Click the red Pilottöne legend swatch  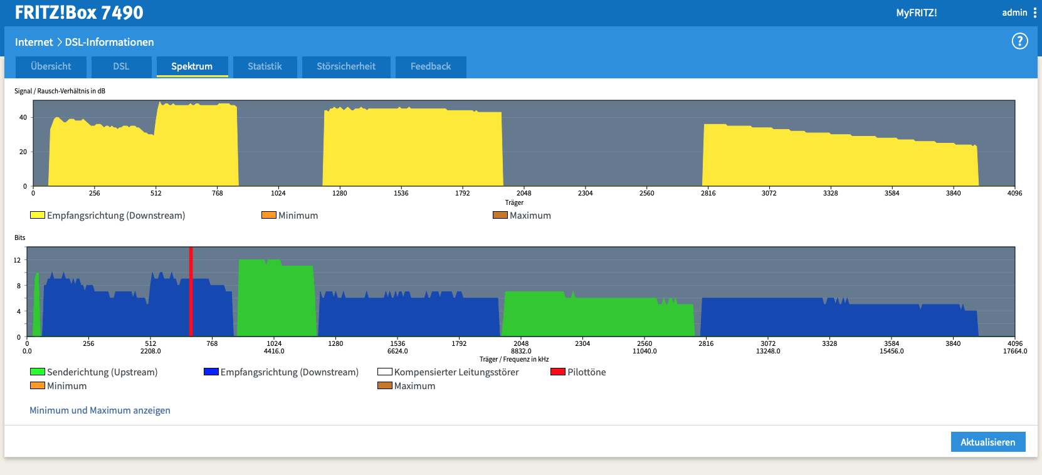pos(558,372)
